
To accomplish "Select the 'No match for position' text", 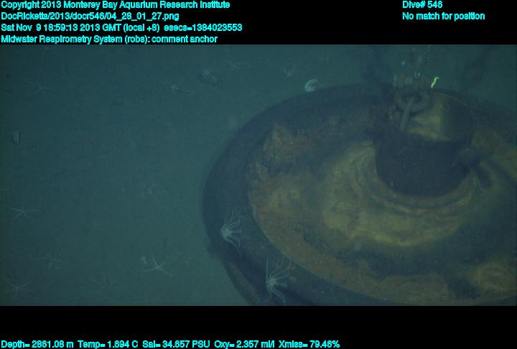I will pos(444,17).
